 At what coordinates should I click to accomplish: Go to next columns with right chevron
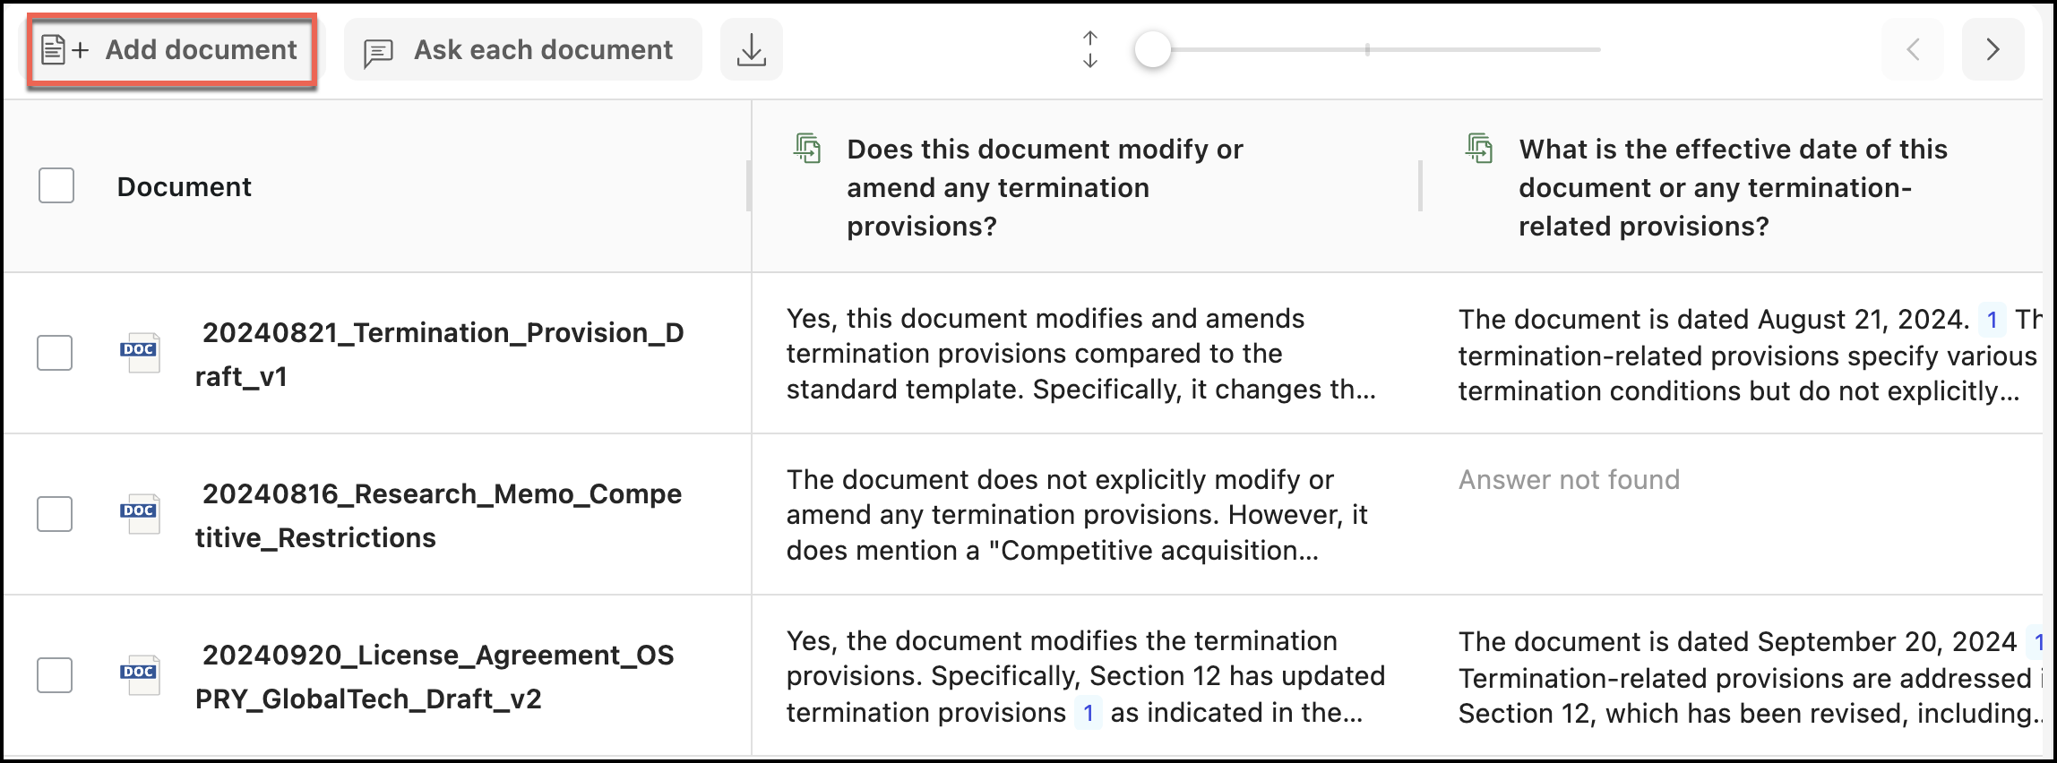[x=1992, y=50]
